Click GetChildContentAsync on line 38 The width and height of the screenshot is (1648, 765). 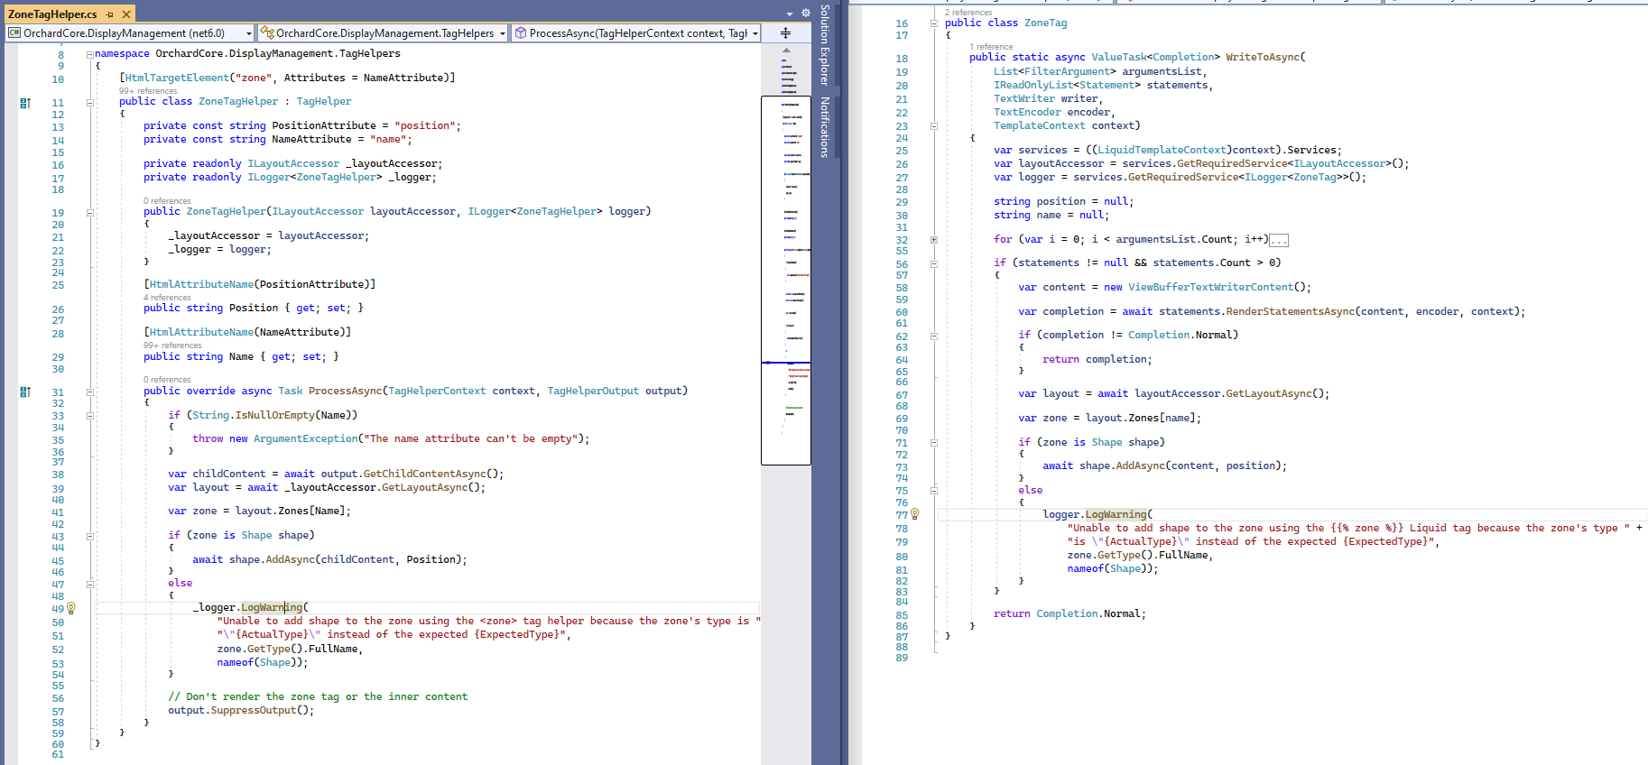click(x=425, y=475)
